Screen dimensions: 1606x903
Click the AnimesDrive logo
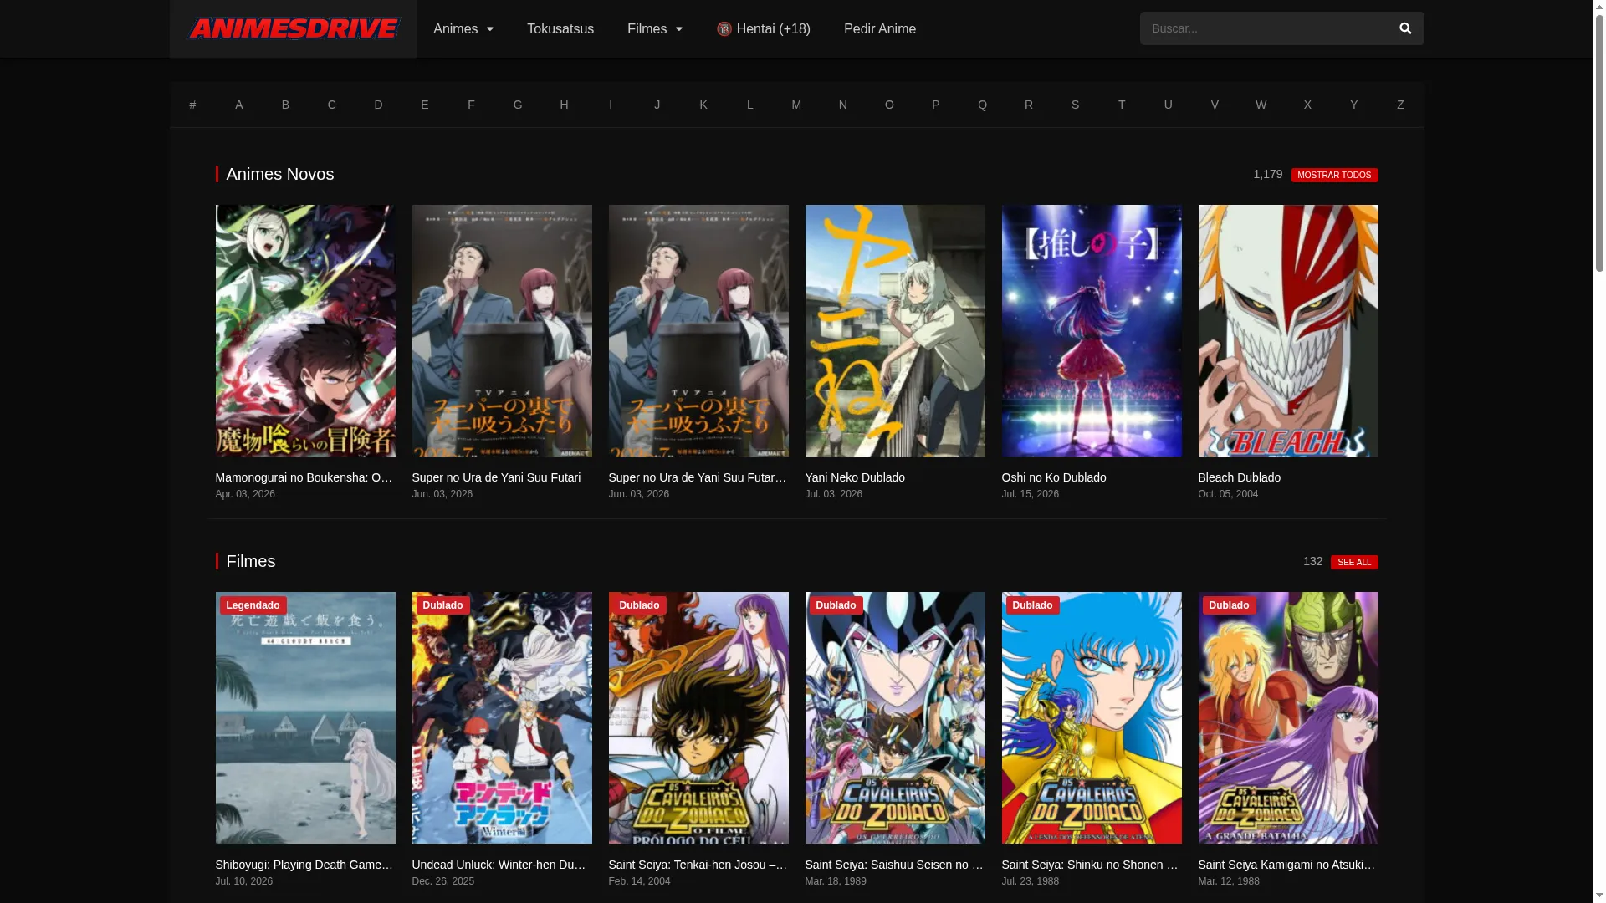click(x=293, y=28)
